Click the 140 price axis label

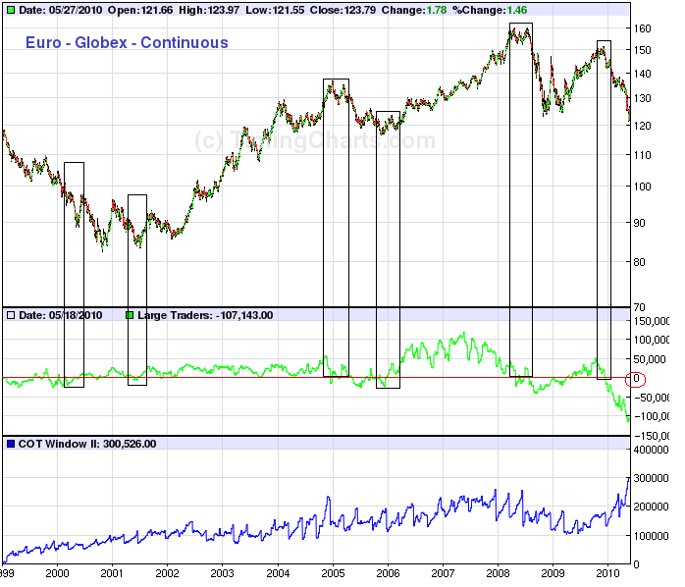point(642,74)
